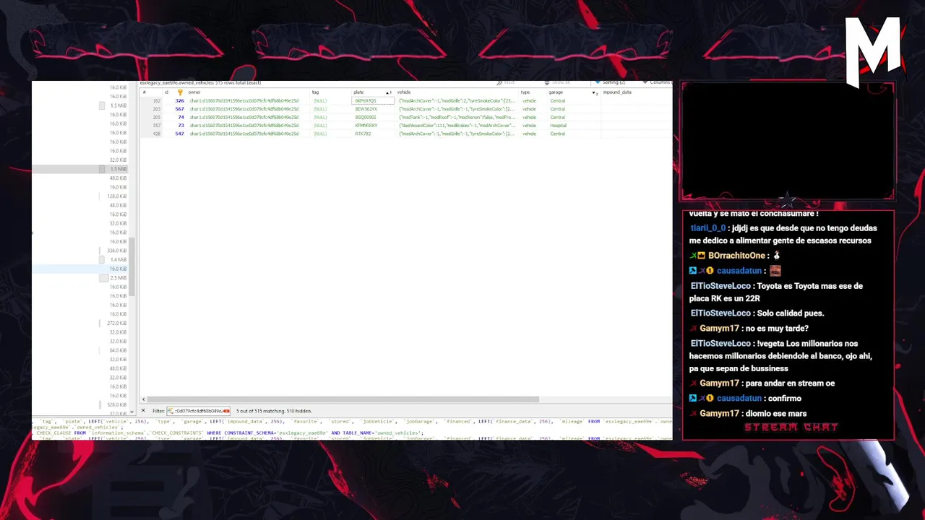The width and height of the screenshot is (925, 520).
Task: Click the vehicle column header
Action: [x=457, y=92]
